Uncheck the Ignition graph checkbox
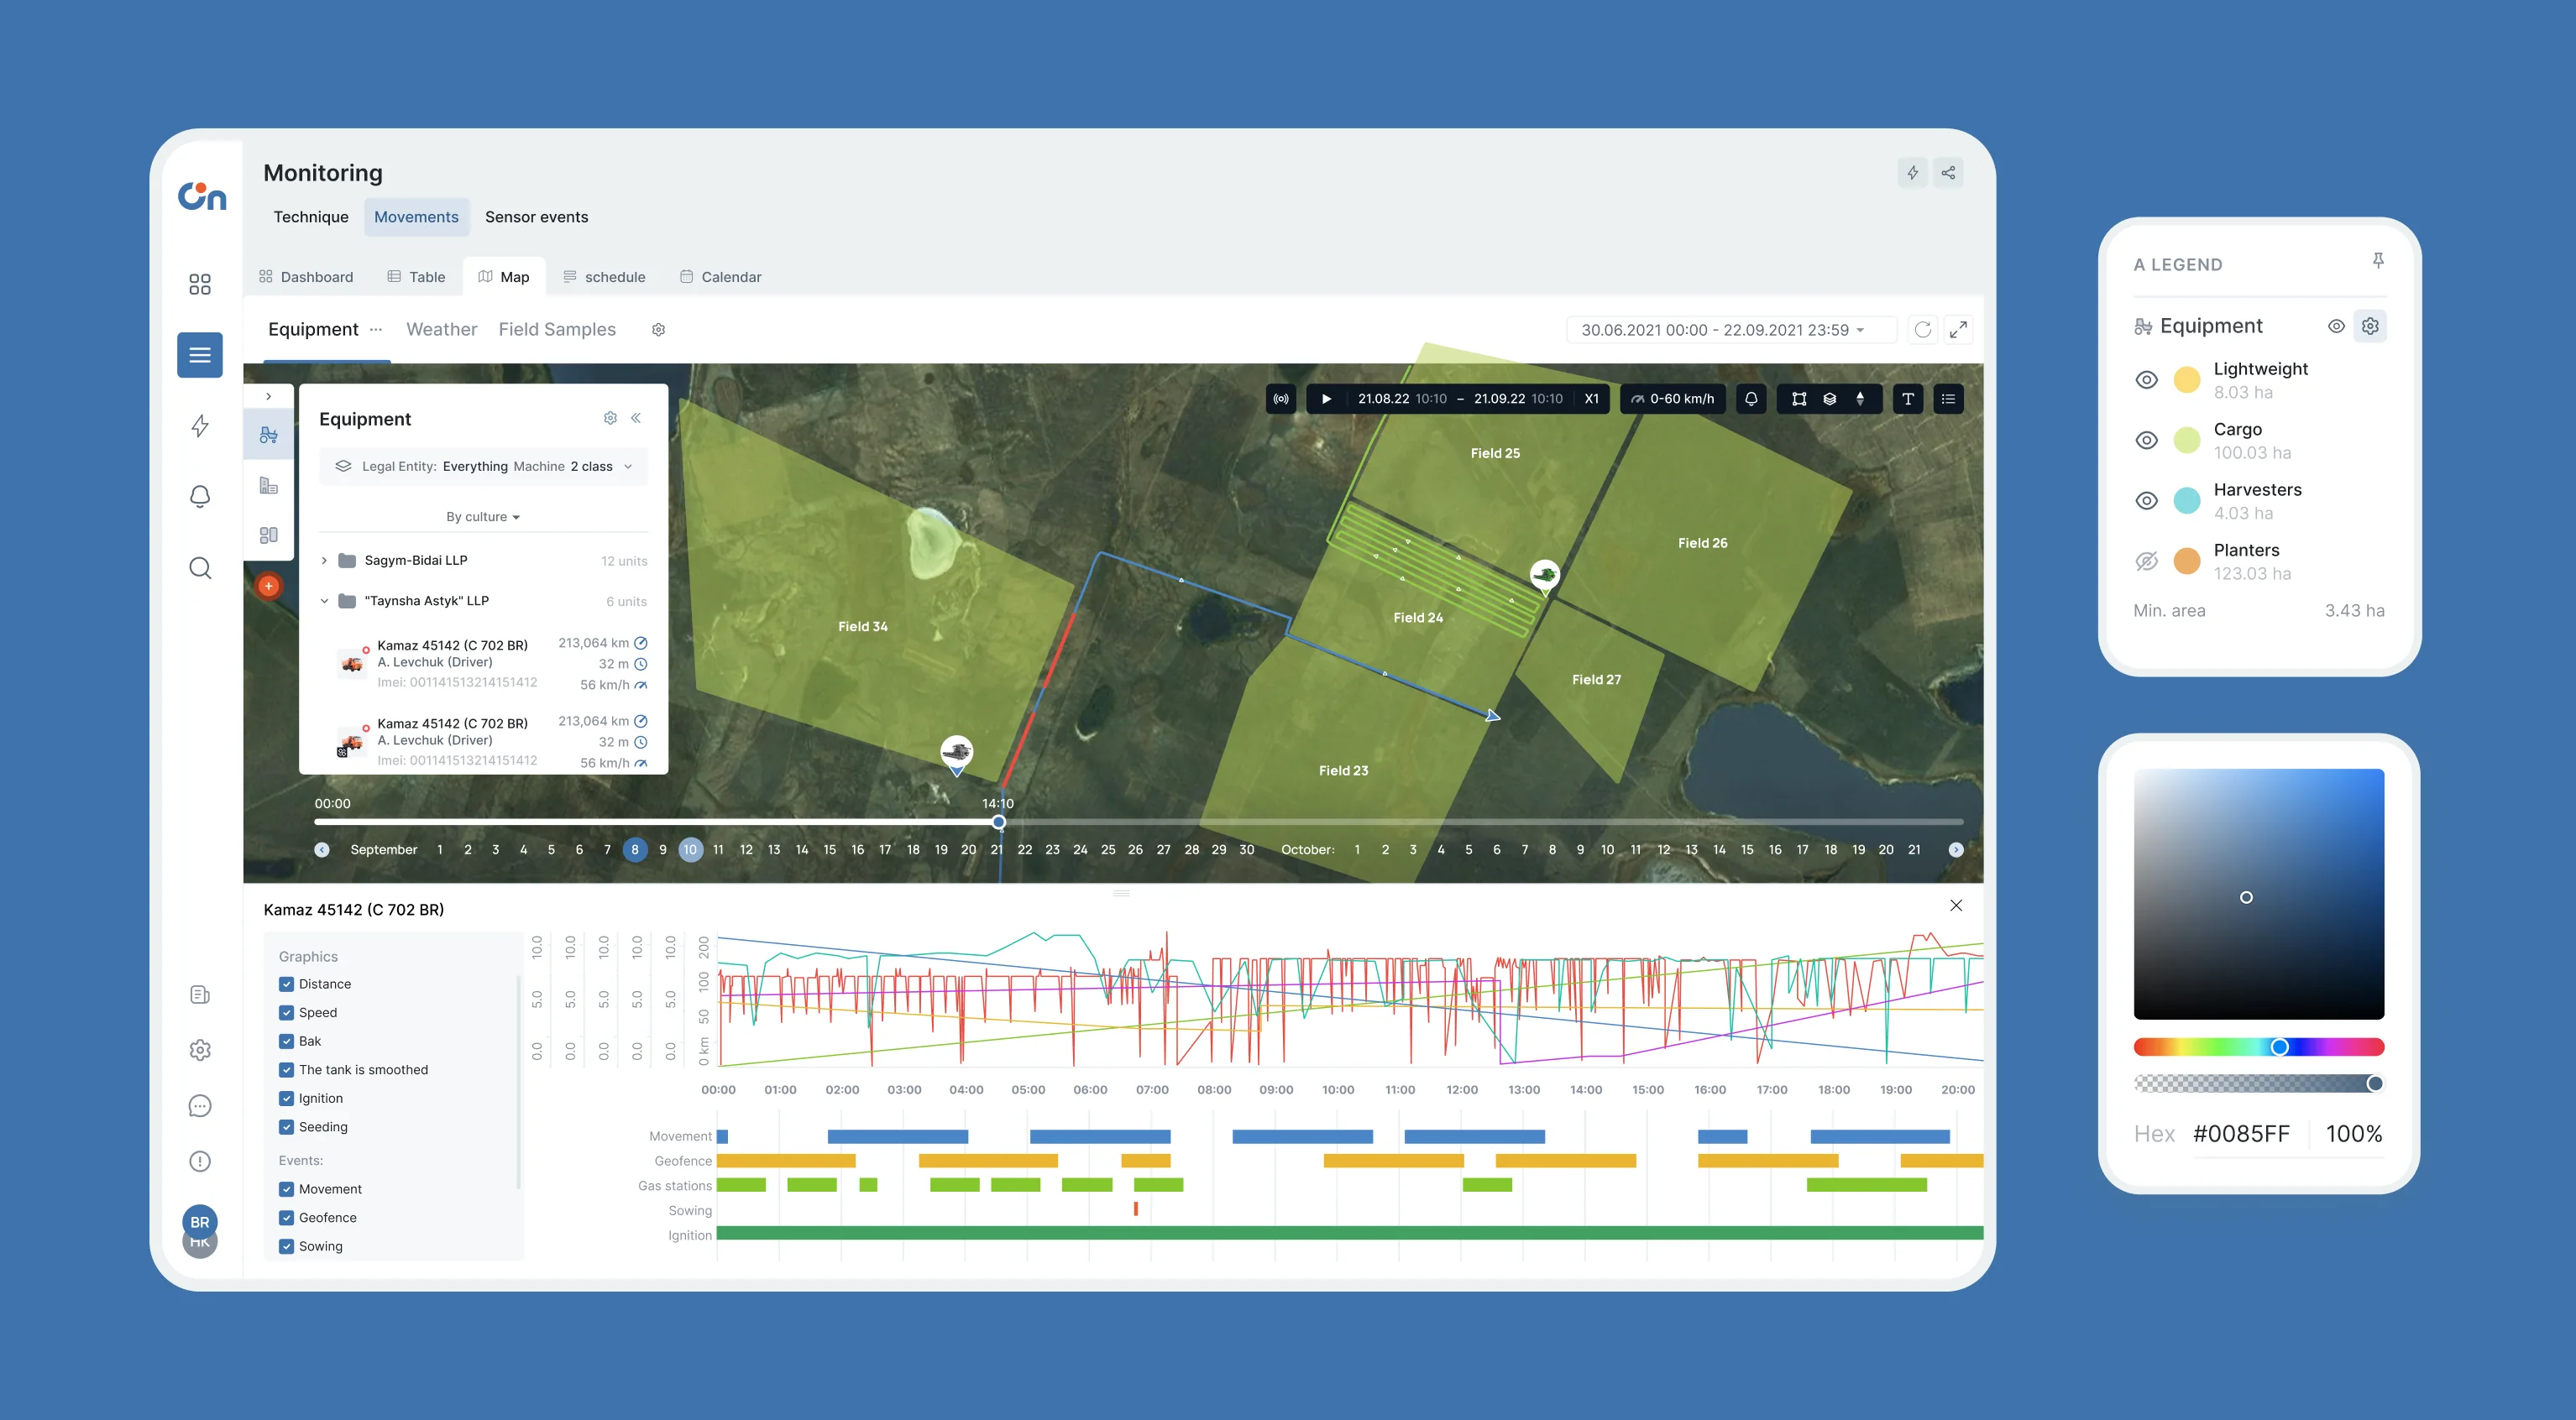2576x1420 pixels. pos(287,1099)
